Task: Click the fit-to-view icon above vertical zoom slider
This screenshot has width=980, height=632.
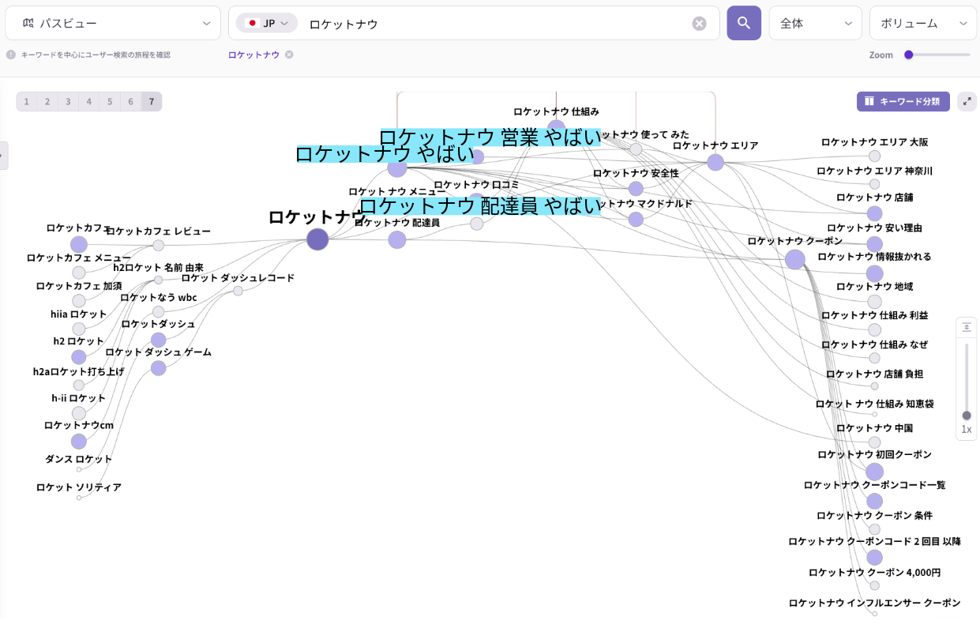Action: click(967, 327)
